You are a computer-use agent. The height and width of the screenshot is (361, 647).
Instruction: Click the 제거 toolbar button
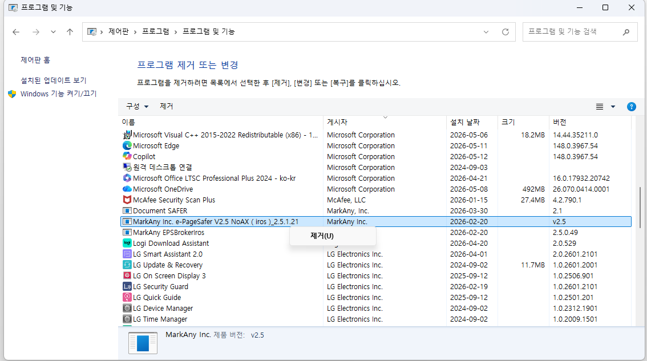[x=166, y=107]
